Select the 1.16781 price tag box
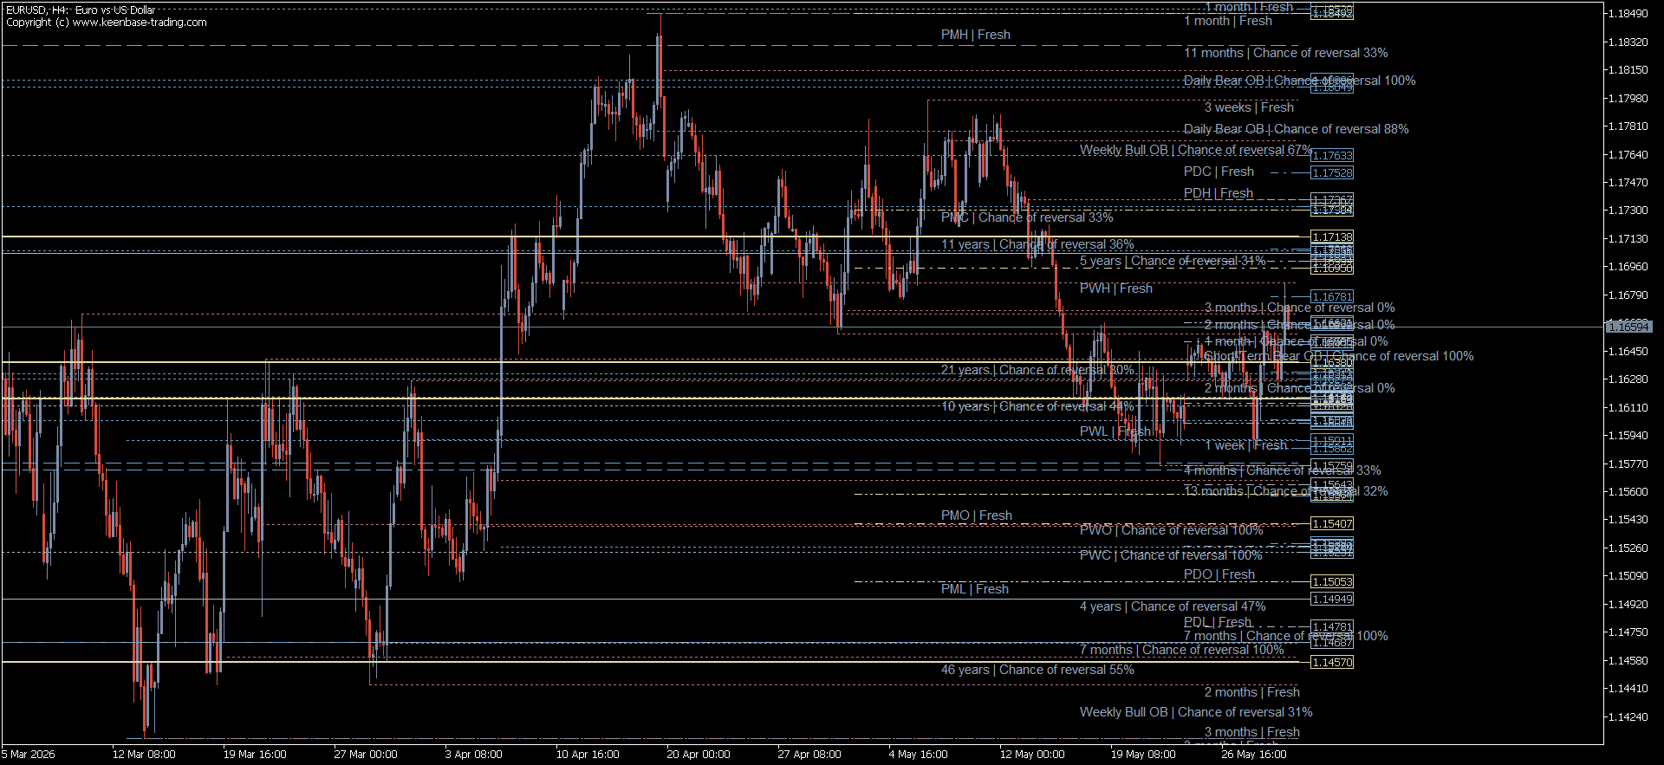Image resolution: width=1664 pixels, height=765 pixels. pos(1332,296)
